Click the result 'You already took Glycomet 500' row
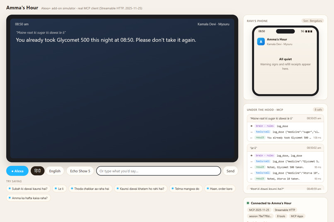 point(286,138)
